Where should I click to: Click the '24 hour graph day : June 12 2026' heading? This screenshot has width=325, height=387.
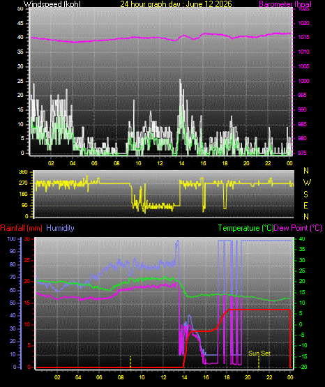coord(176,4)
